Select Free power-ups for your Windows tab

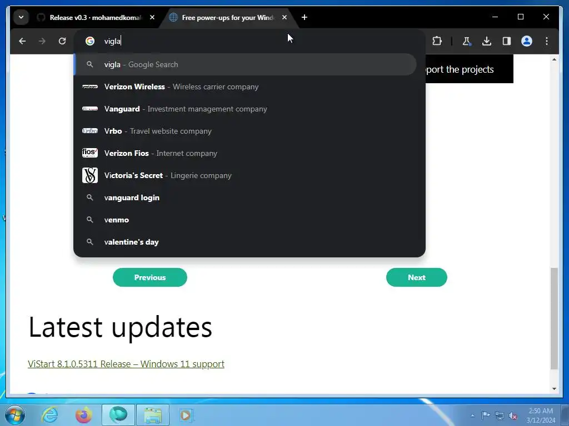tap(228, 17)
